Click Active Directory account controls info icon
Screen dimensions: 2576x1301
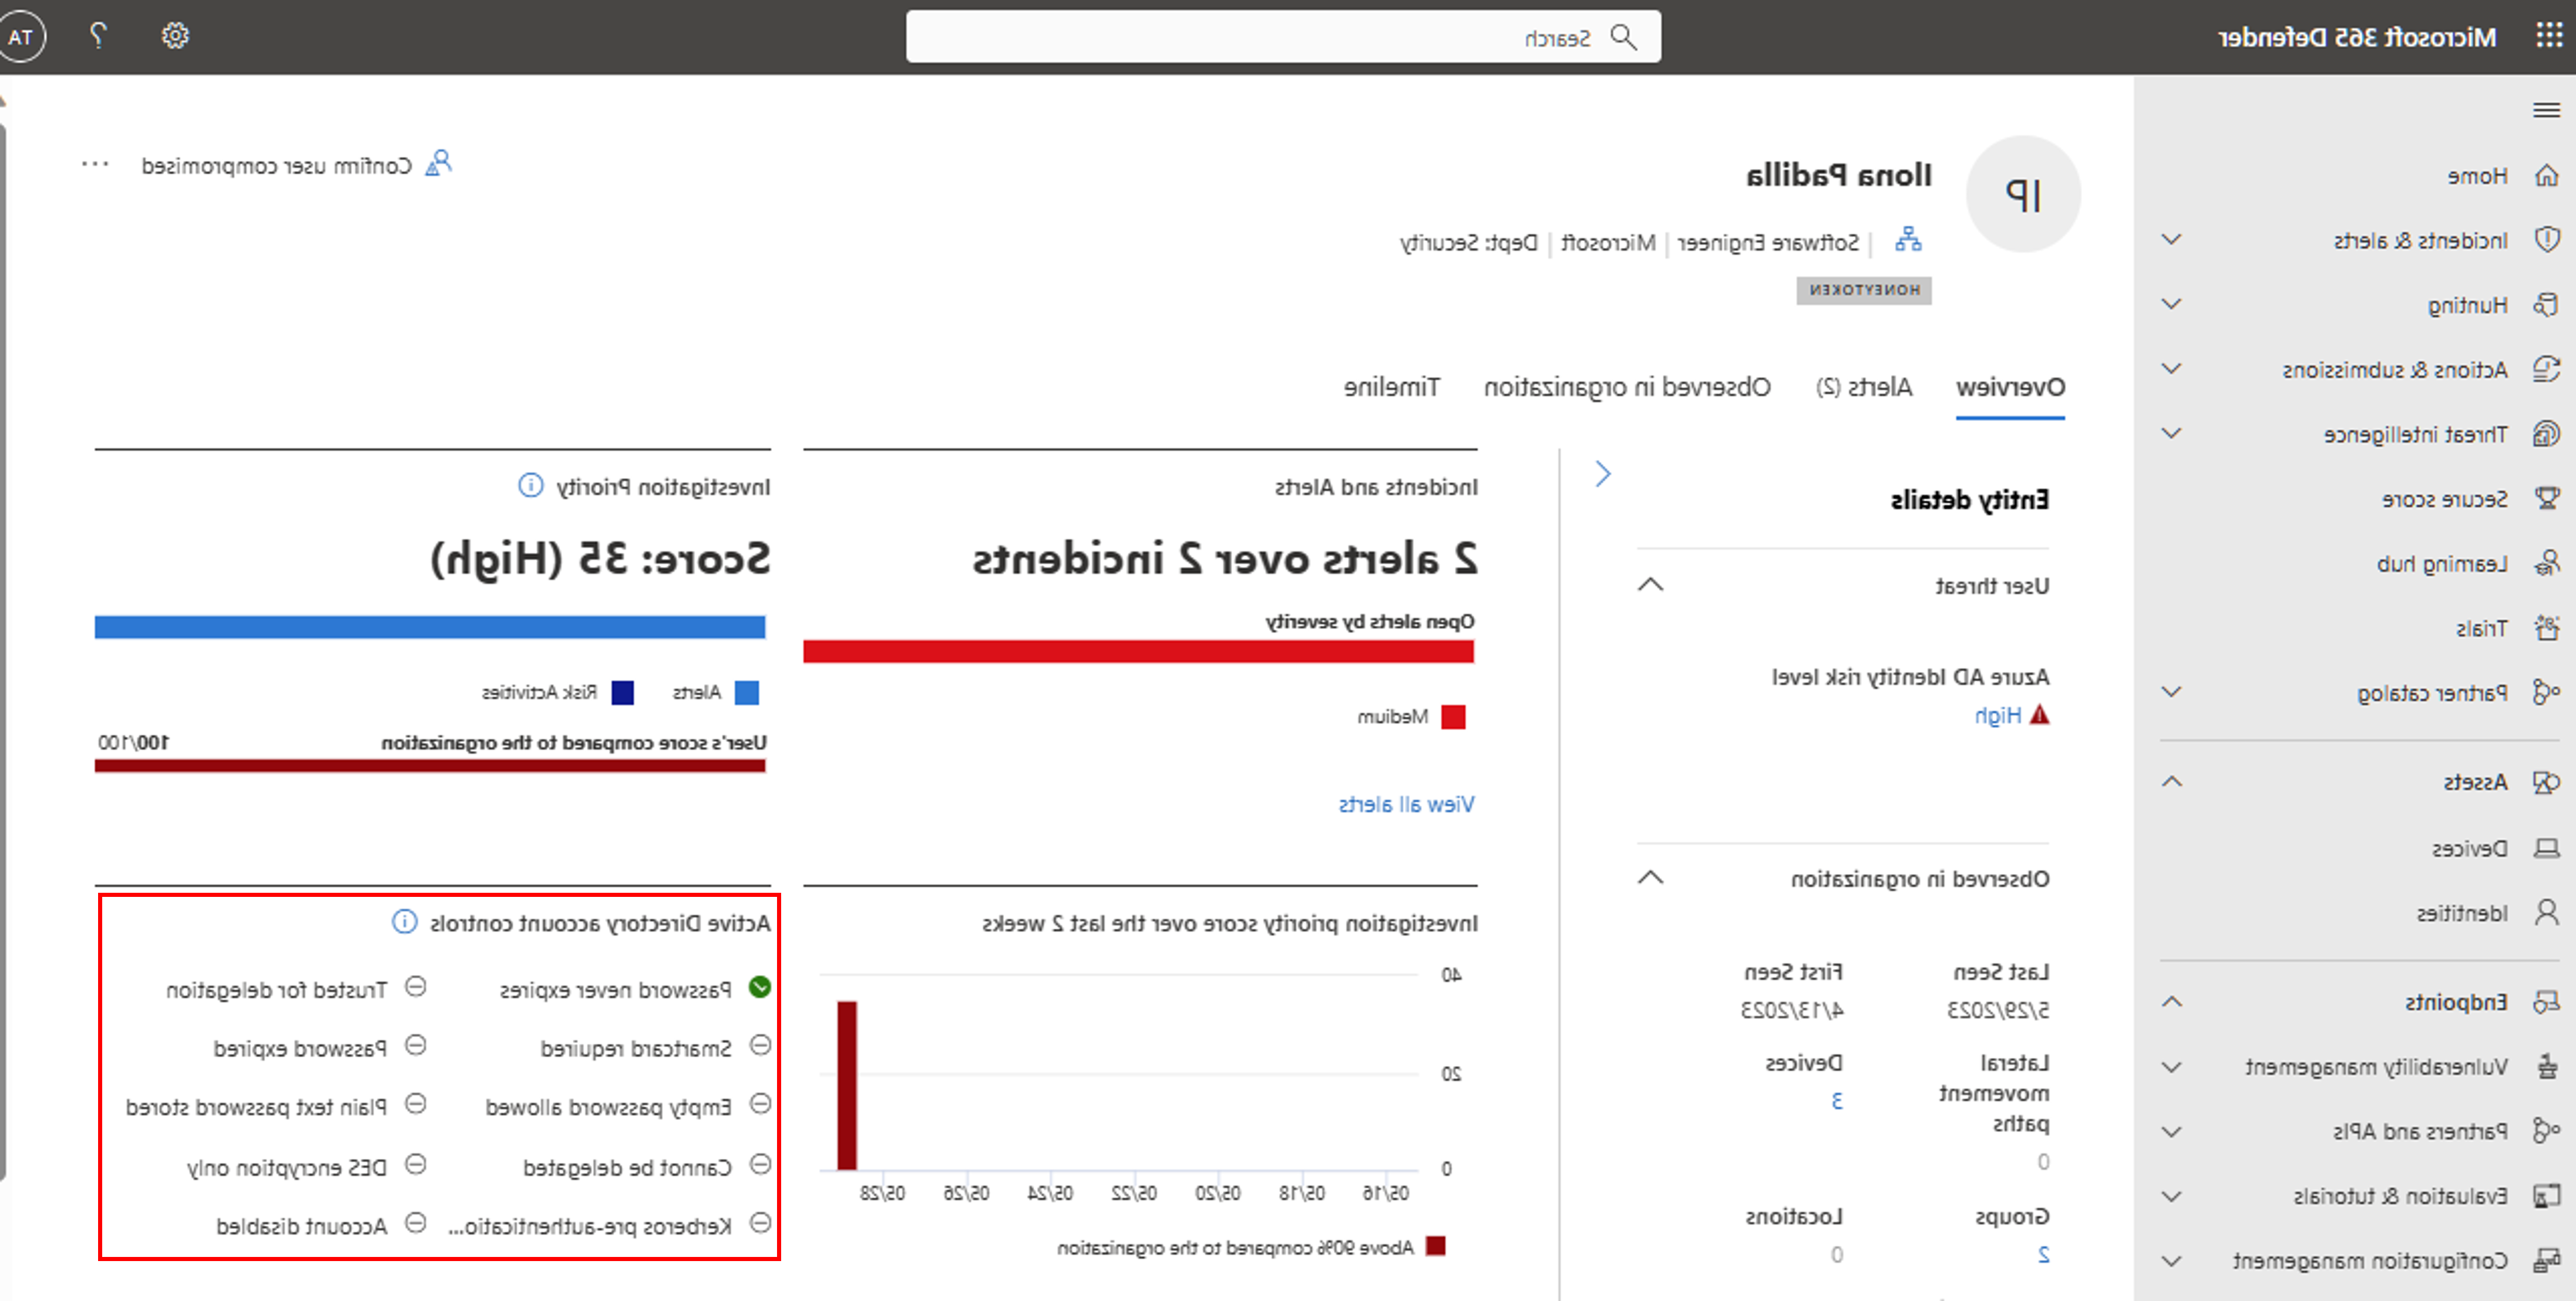point(404,922)
